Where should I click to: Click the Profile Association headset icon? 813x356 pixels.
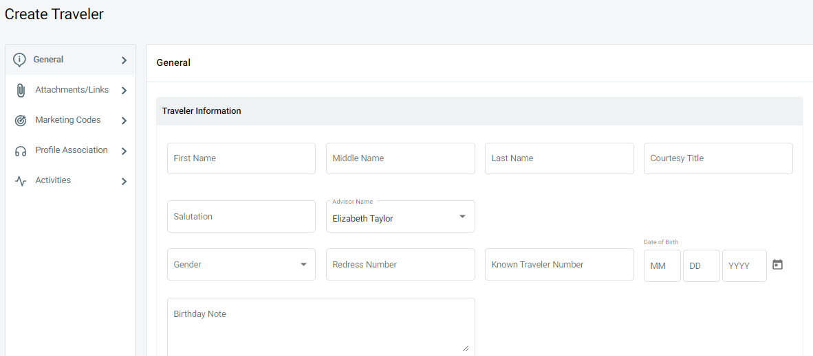coord(21,151)
